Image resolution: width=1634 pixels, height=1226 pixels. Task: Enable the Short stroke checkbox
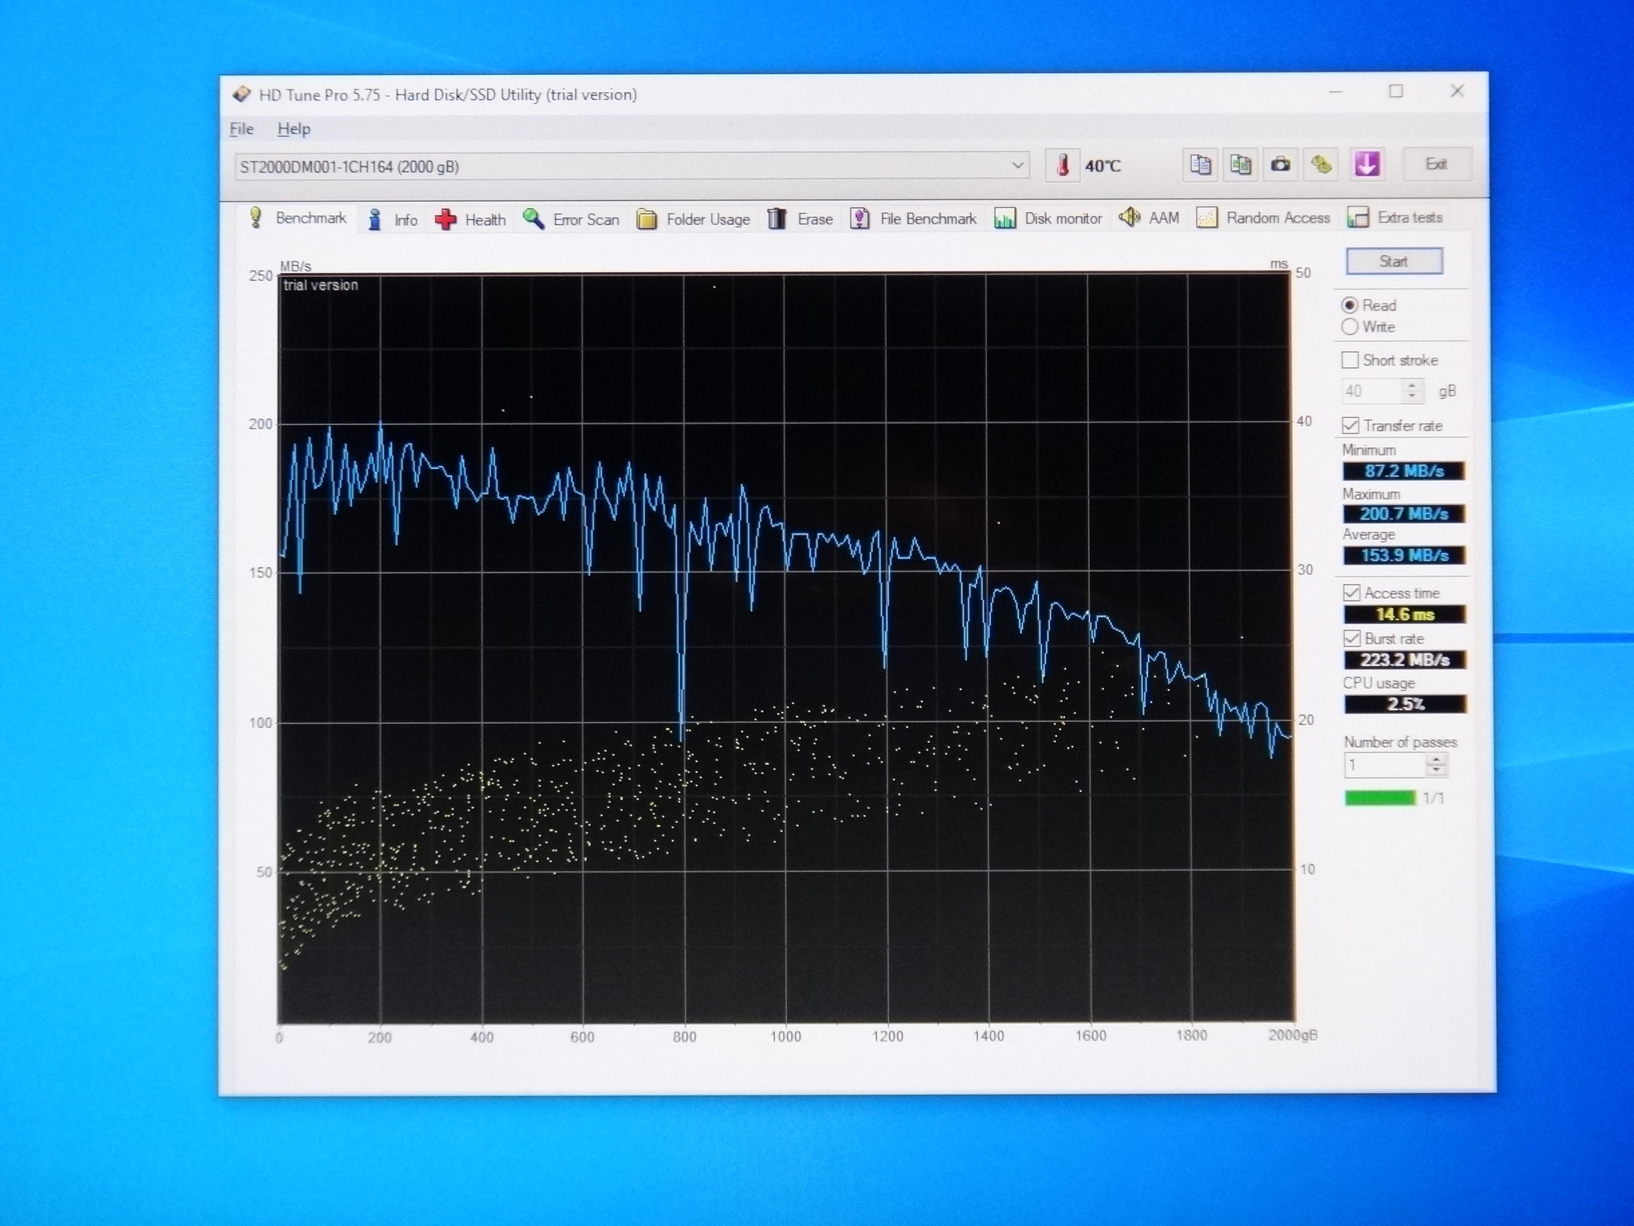tap(1350, 360)
